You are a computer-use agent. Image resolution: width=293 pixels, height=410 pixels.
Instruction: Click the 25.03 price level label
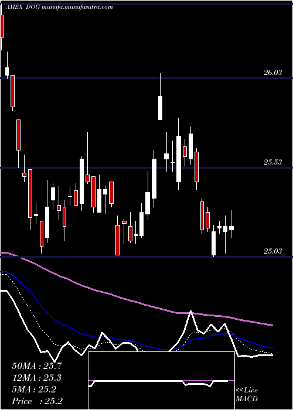[x=273, y=251]
